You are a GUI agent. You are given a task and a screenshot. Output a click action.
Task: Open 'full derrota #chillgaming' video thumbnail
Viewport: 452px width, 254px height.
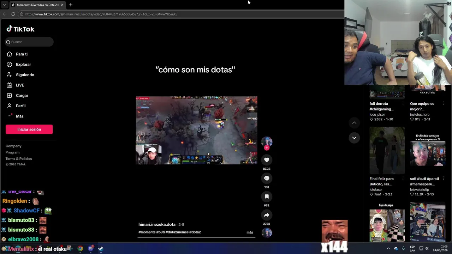click(387, 92)
